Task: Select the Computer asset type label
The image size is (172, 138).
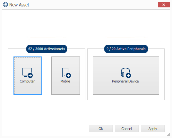Action: (x=27, y=81)
